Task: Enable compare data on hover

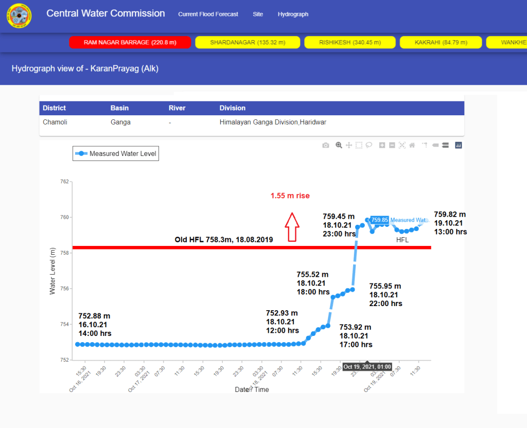Action: (x=445, y=146)
